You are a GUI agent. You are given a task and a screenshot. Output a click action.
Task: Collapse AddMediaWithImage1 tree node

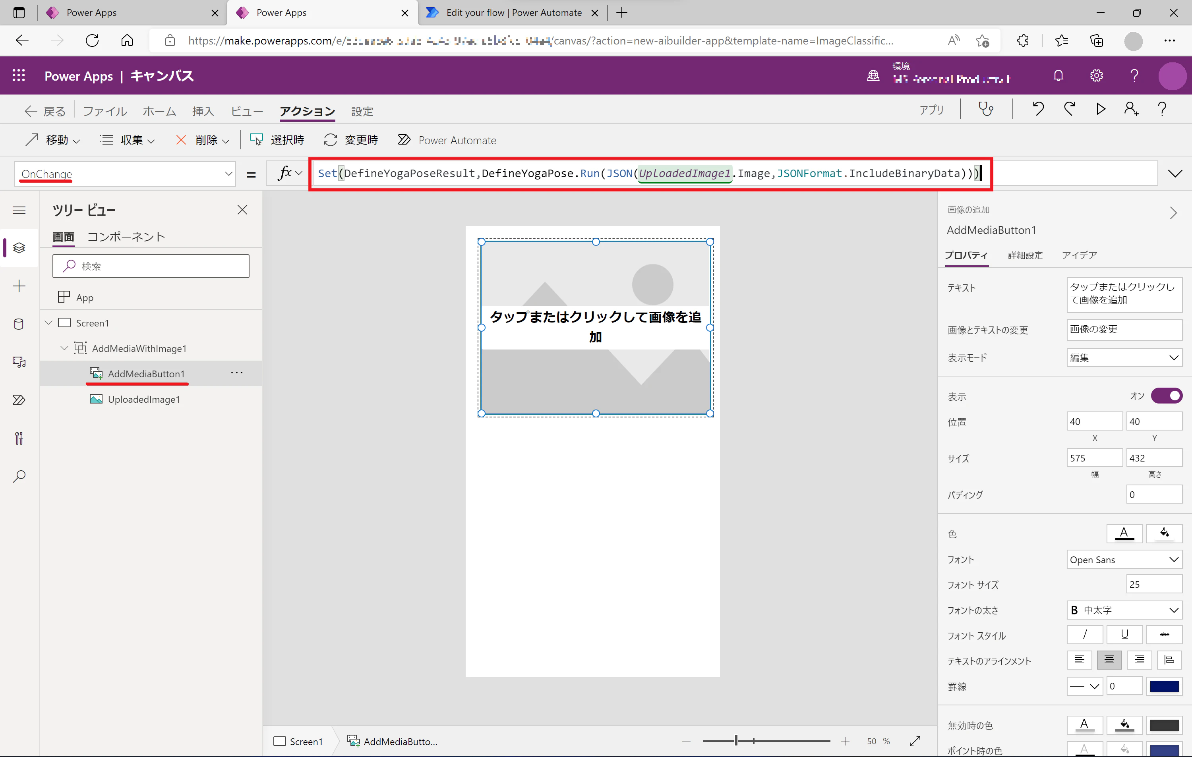[x=64, y=348]
